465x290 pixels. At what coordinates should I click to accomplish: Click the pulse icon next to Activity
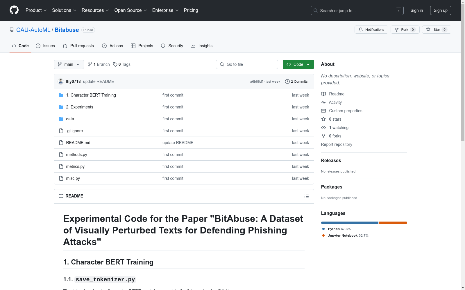pos(323,102)
